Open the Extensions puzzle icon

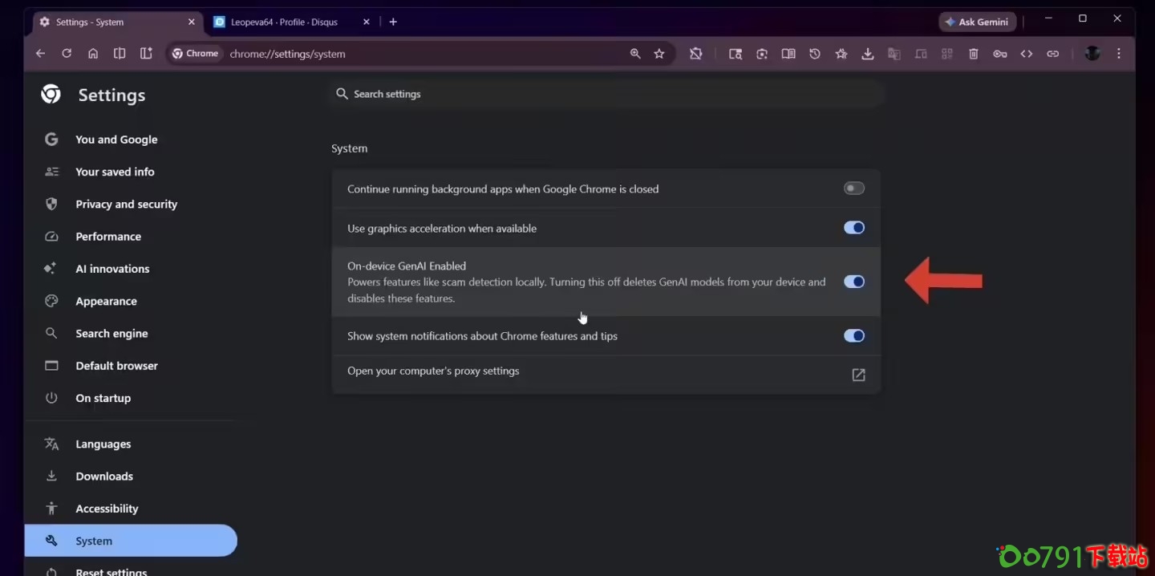click(x=696, y=54)
